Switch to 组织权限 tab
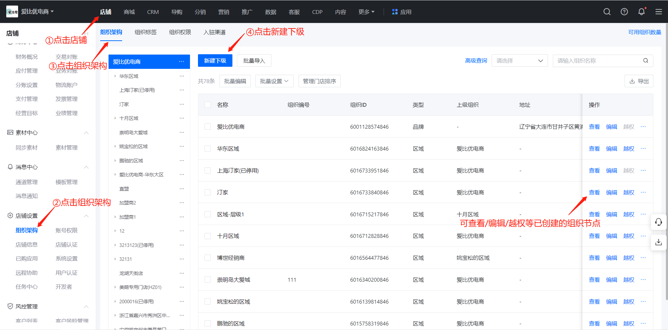This screenshot has width=668, height=330. [180, 32]
